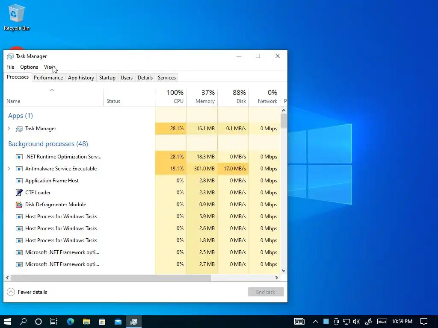Open File Explorer from taskbar
438x328 pixels.
click(86, 322)
